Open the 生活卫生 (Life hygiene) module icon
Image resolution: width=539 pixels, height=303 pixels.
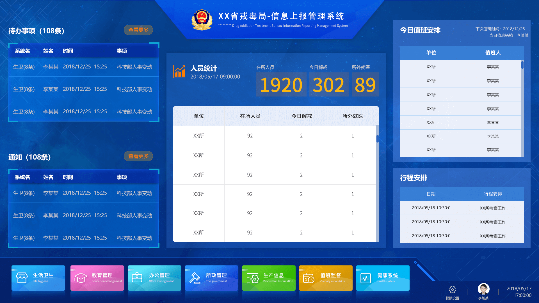pos(22,278)
